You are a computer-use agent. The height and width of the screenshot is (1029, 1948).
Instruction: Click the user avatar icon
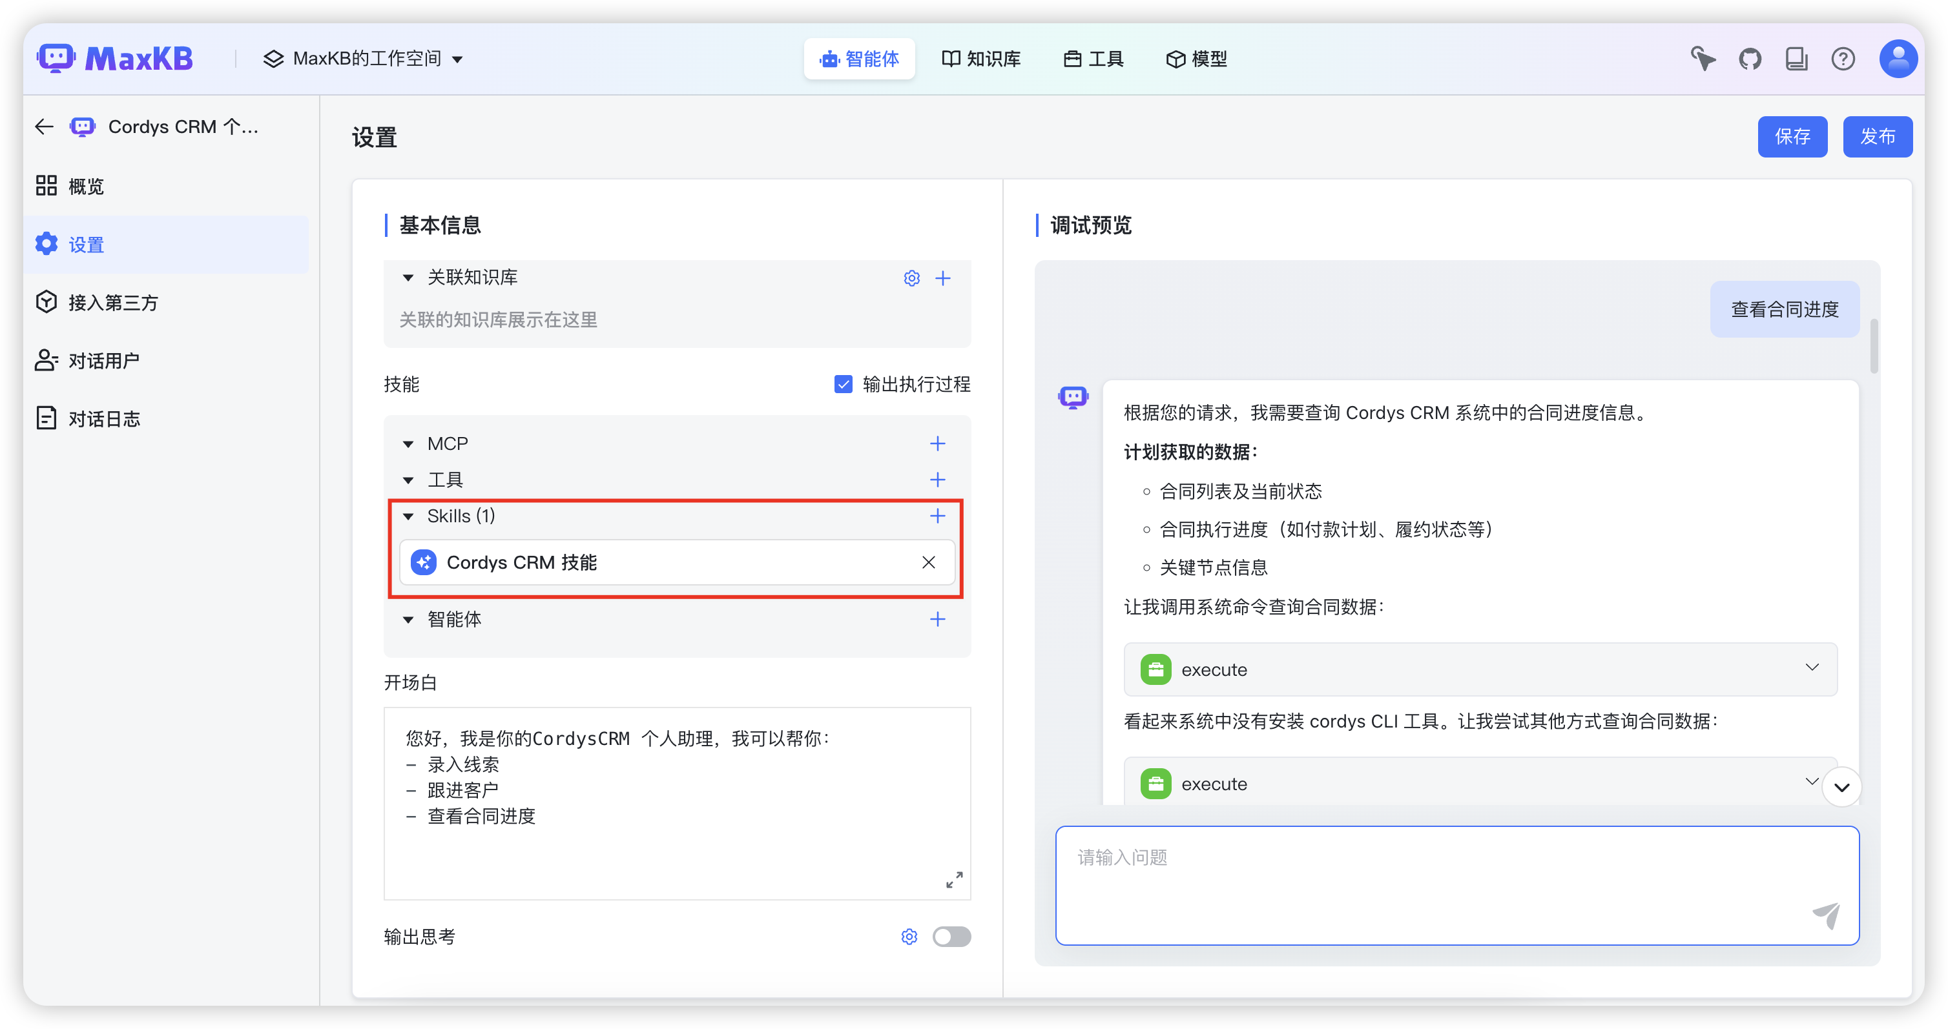tap(1898, 59)
